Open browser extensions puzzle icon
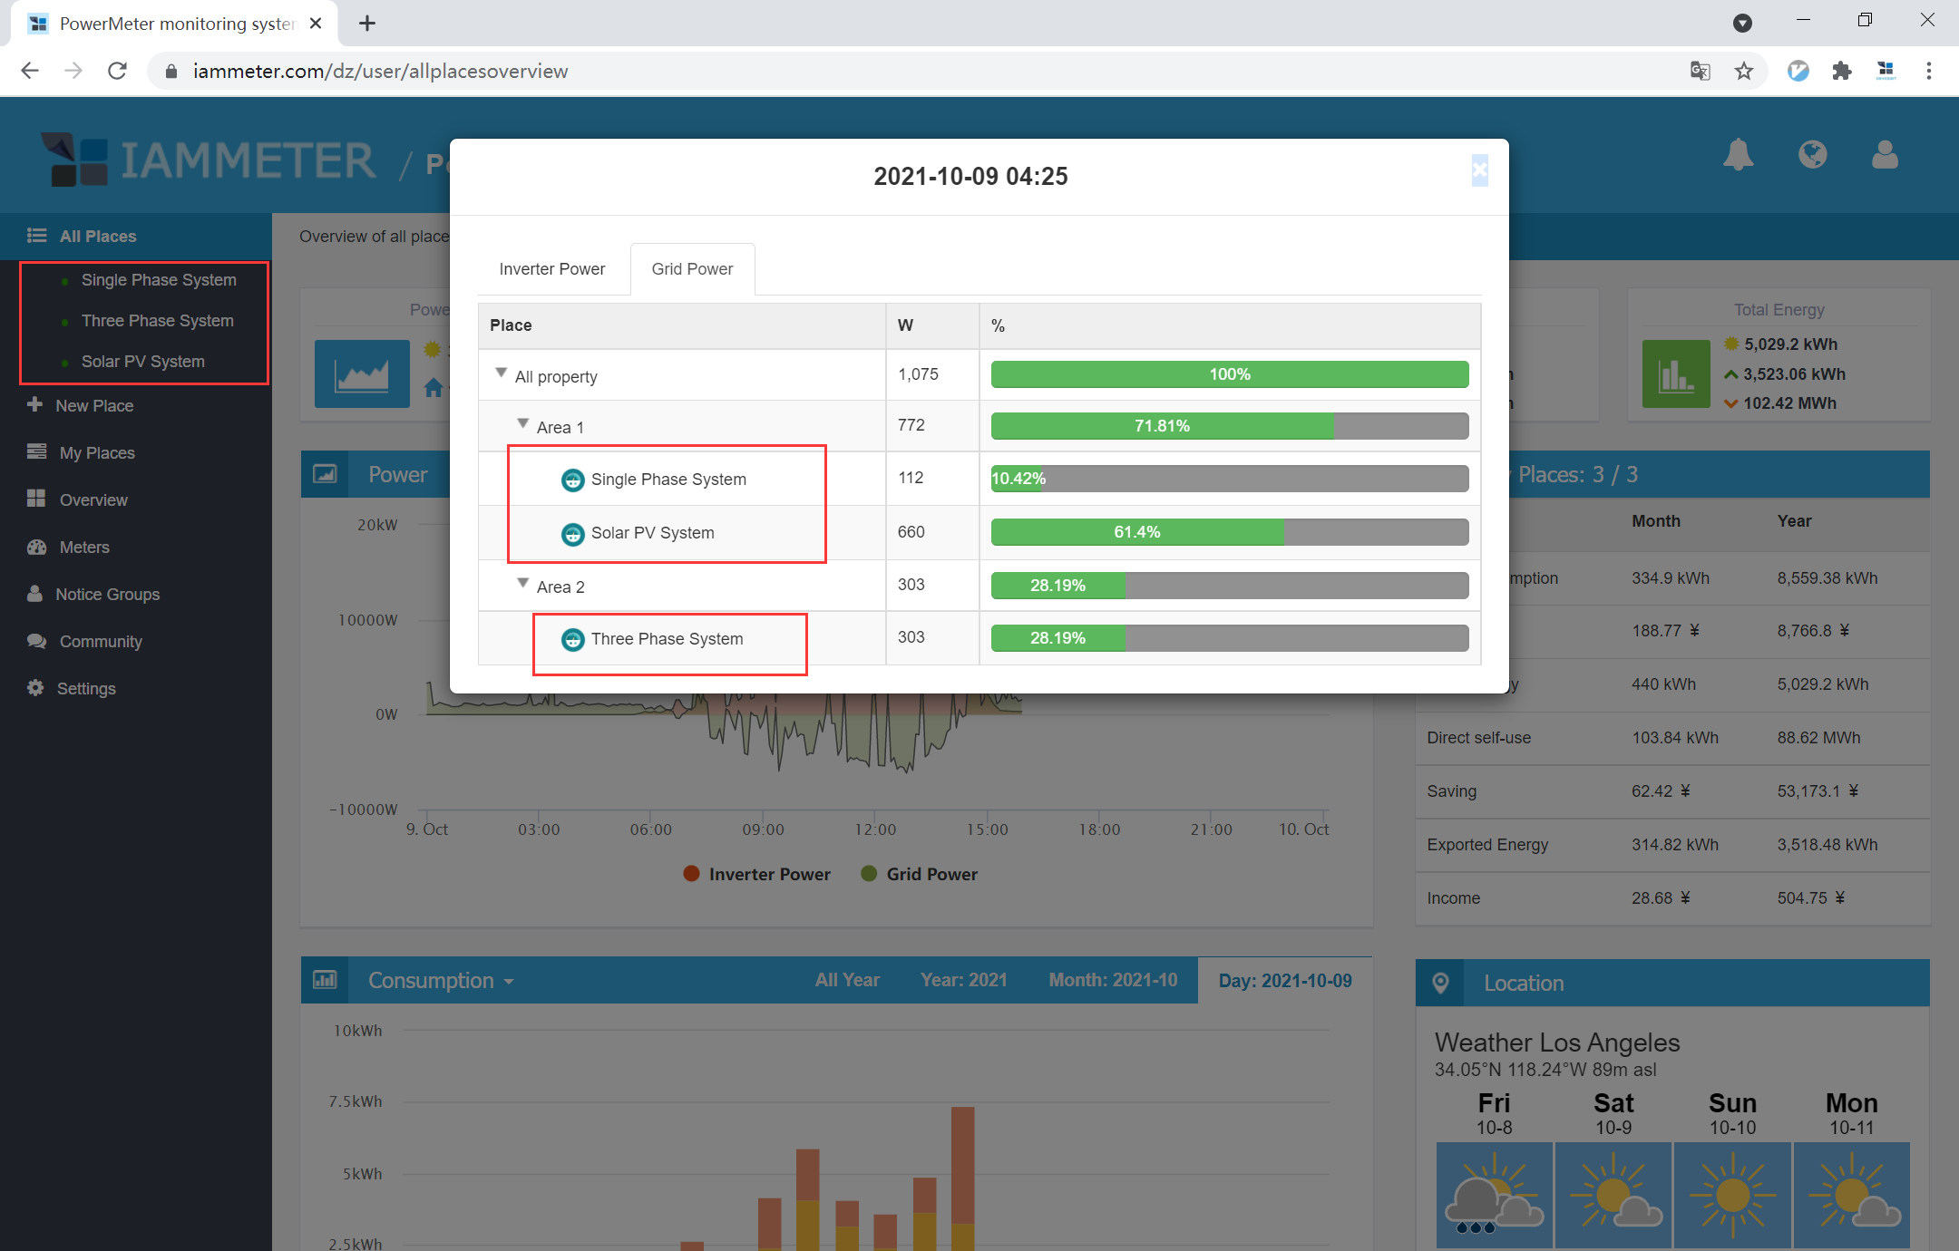The width and height of the screenshot is (1959, 1251). pyautogui.click(x=1841, y=71)
